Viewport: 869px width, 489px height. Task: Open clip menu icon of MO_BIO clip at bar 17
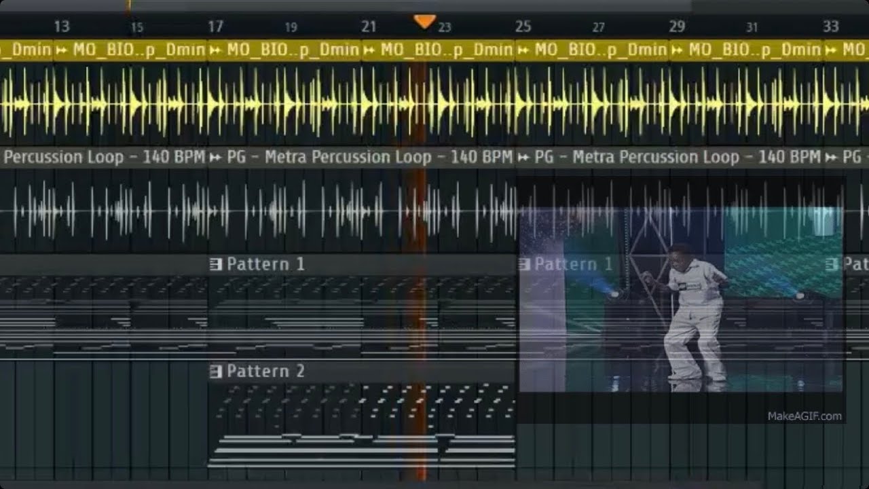coord(215,50)
